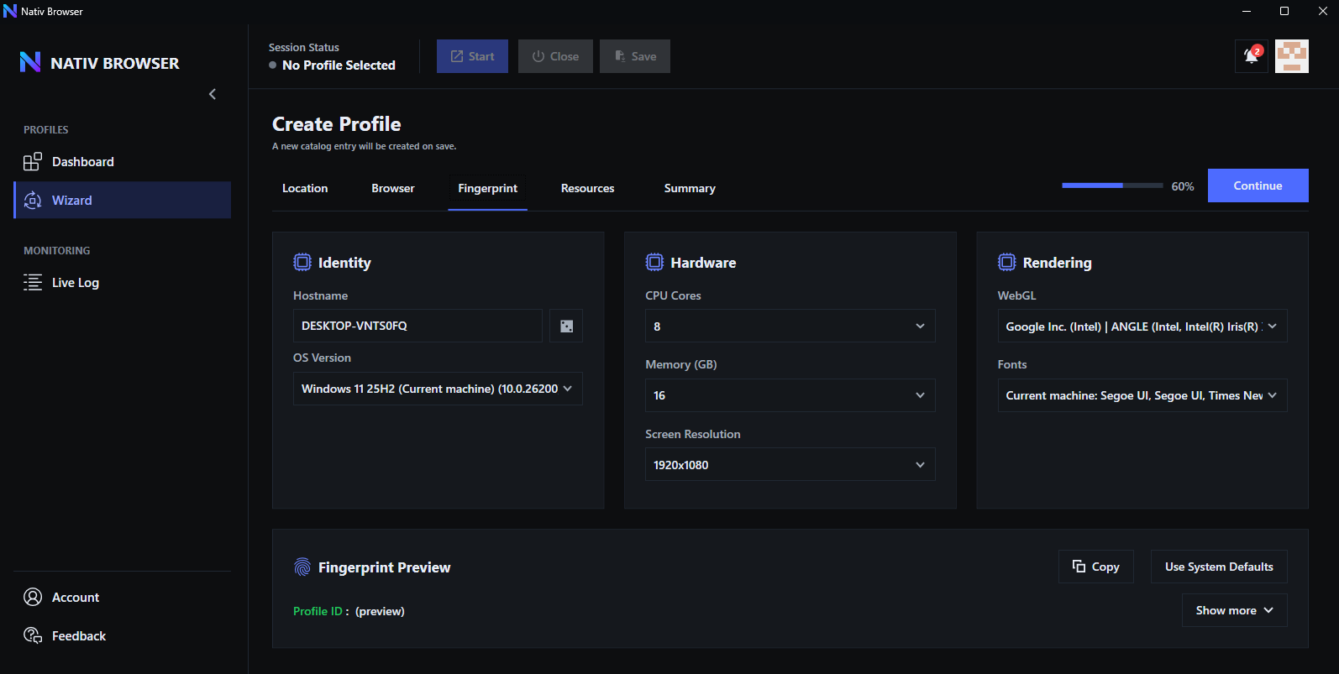Image resolution: width=1339 pixels, height=674 pixels.
Task: Switch to the Location tab
Action: coord(305,189)
